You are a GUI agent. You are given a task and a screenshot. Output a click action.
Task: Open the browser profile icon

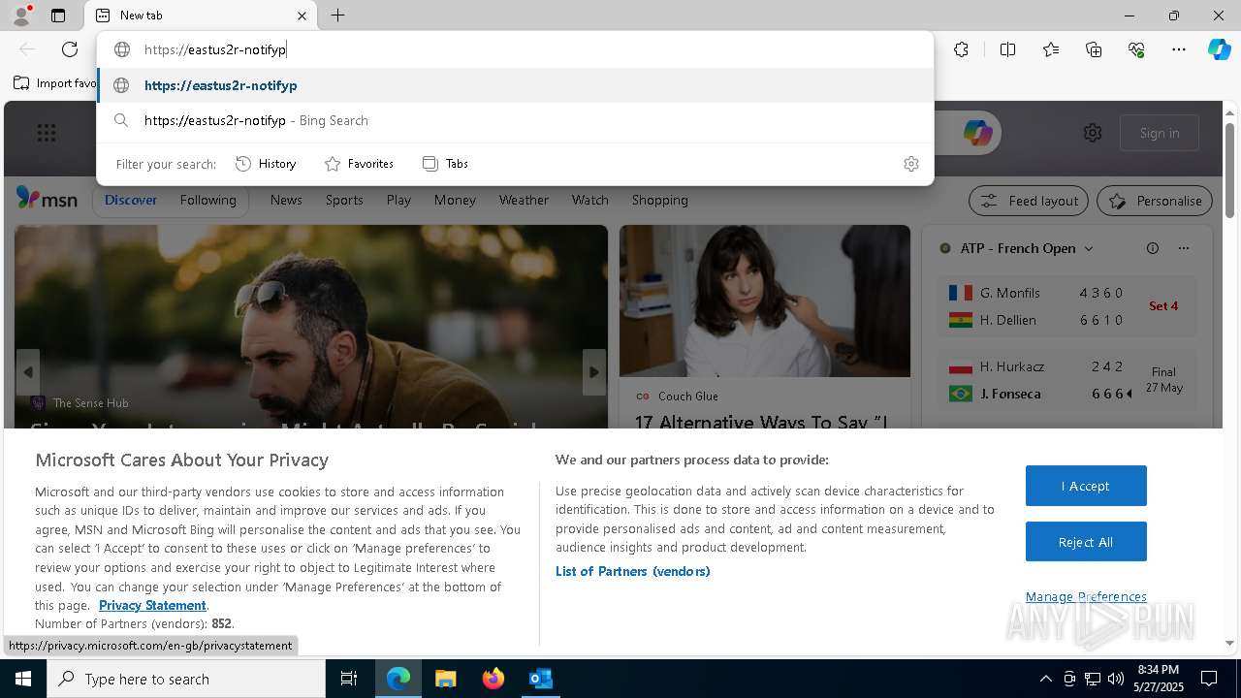[x=21, y=16]
